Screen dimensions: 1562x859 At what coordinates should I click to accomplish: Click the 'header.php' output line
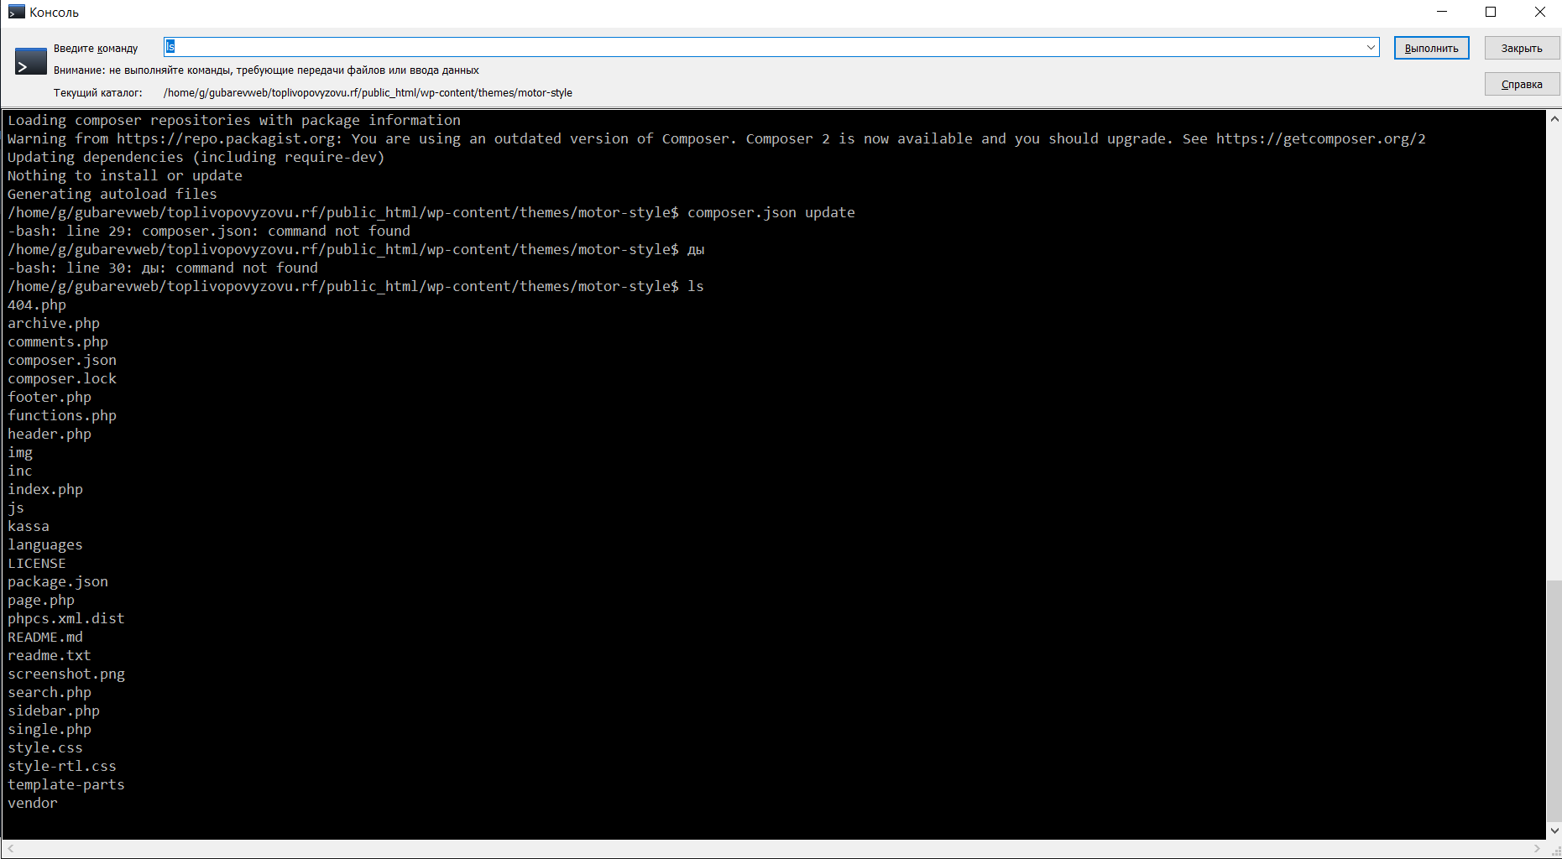tap(50, 435)
